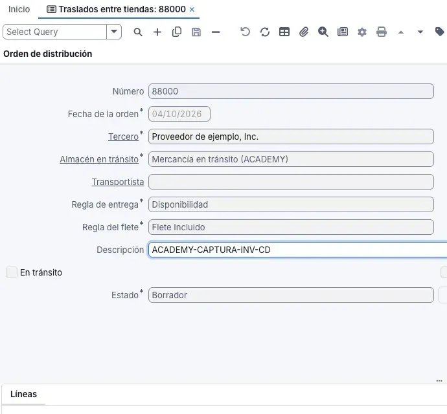Open process gear icon in toolbar
The width and height of the screenshot is (447, 414).
(x=362, y=32)
